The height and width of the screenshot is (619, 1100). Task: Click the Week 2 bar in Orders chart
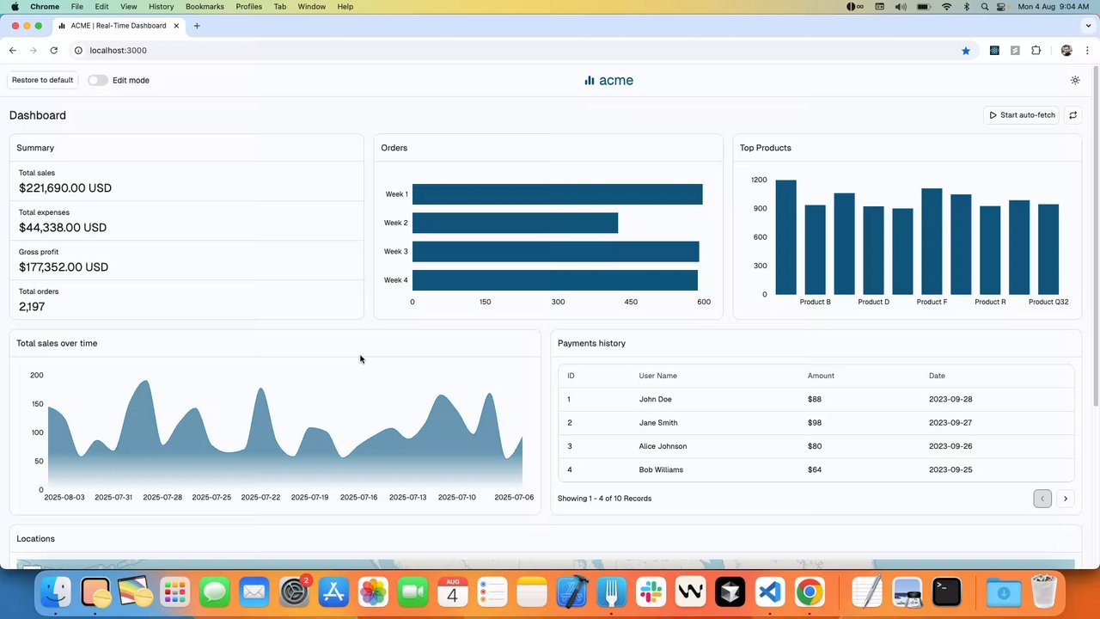coord(515,223)
